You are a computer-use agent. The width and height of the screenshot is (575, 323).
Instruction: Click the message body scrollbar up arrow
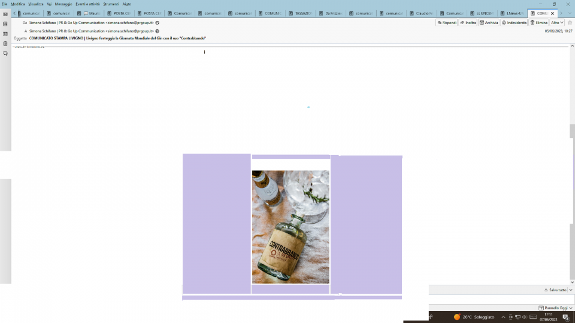pyautogui.click(x=572, y=46)
